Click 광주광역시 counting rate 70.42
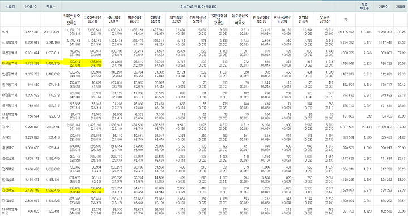Image resolution: width=408 pixels, height=216 pixels. (x=402, y=85)
